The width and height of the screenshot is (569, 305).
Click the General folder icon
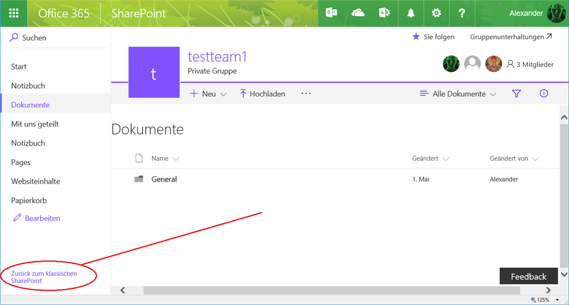pos(138,179)
